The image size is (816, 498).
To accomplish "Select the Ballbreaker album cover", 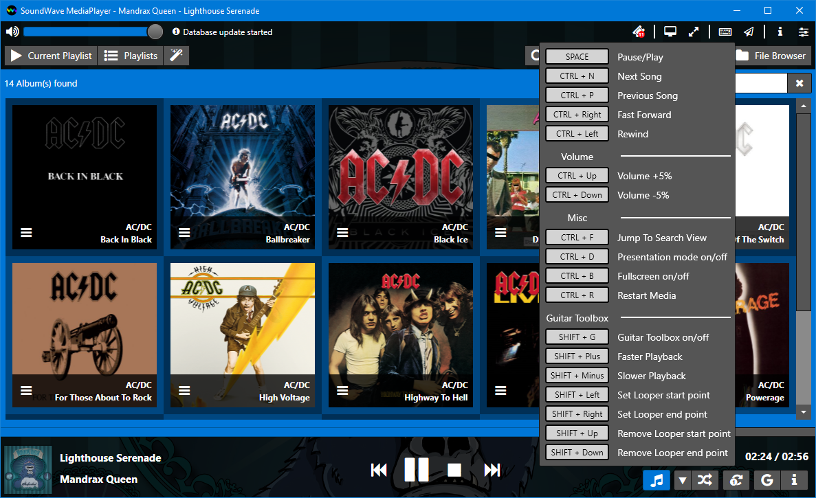I will [243, 177].
